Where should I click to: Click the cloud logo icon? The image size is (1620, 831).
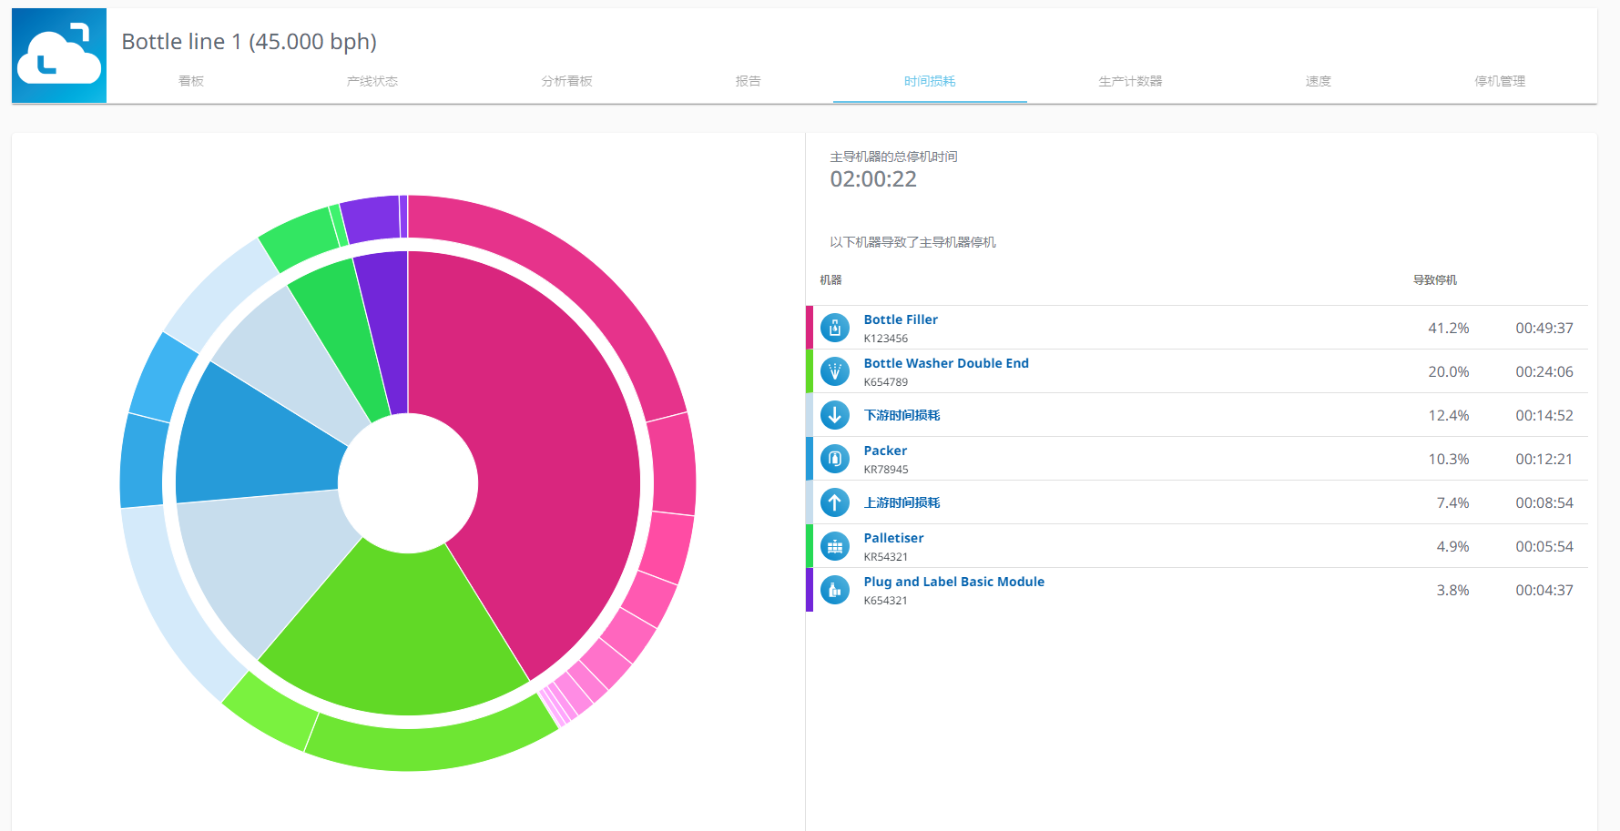coord(59,56)
